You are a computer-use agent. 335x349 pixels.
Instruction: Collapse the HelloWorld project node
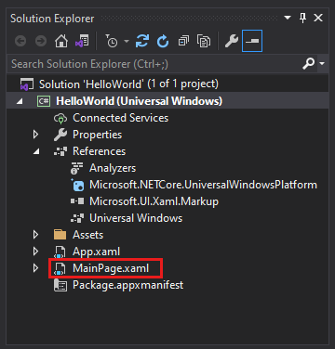pyautogui.click(x=20, y=101)
